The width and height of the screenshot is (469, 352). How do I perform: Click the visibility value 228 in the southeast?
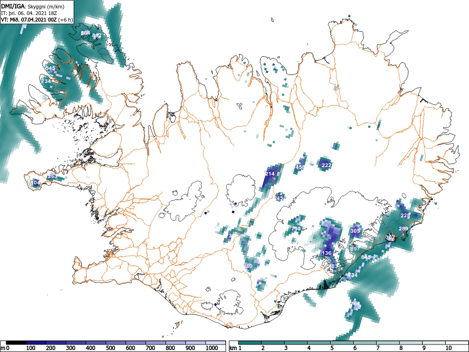point(405,215)
